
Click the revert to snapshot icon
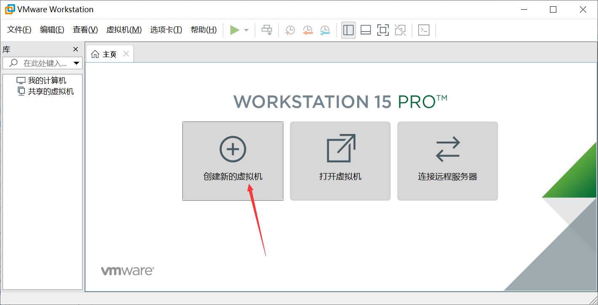[x=308, y=30]
